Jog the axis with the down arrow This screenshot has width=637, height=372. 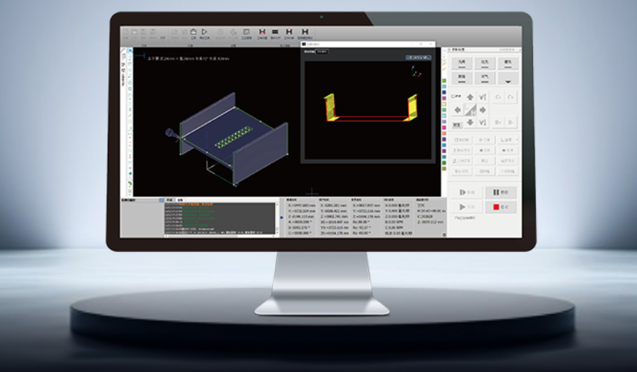pos(470,122)
